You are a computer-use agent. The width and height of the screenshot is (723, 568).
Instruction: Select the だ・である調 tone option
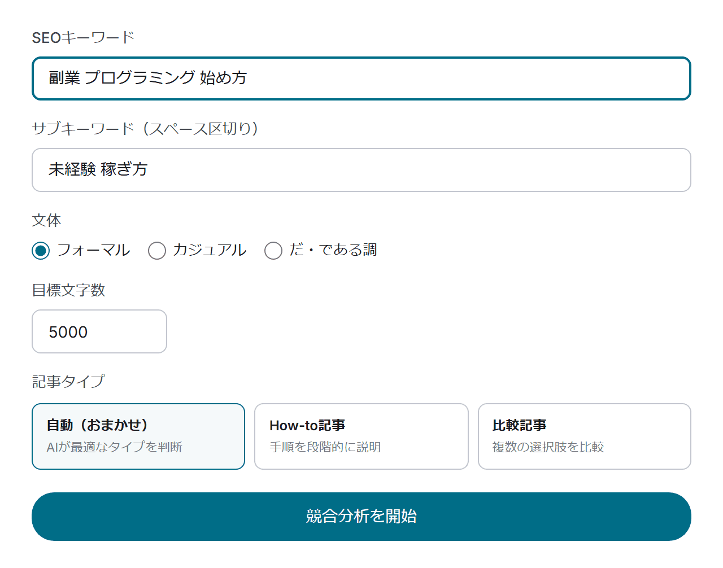point(273,250)
